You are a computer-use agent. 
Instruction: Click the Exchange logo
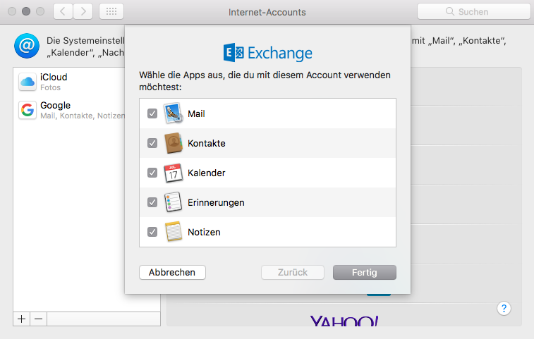point(267,53)
